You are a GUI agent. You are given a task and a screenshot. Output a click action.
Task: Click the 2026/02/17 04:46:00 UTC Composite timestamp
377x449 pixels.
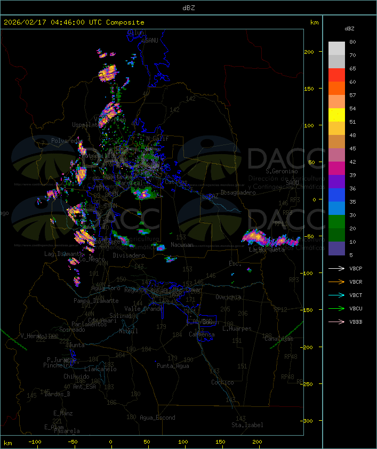tap(74, 22)
